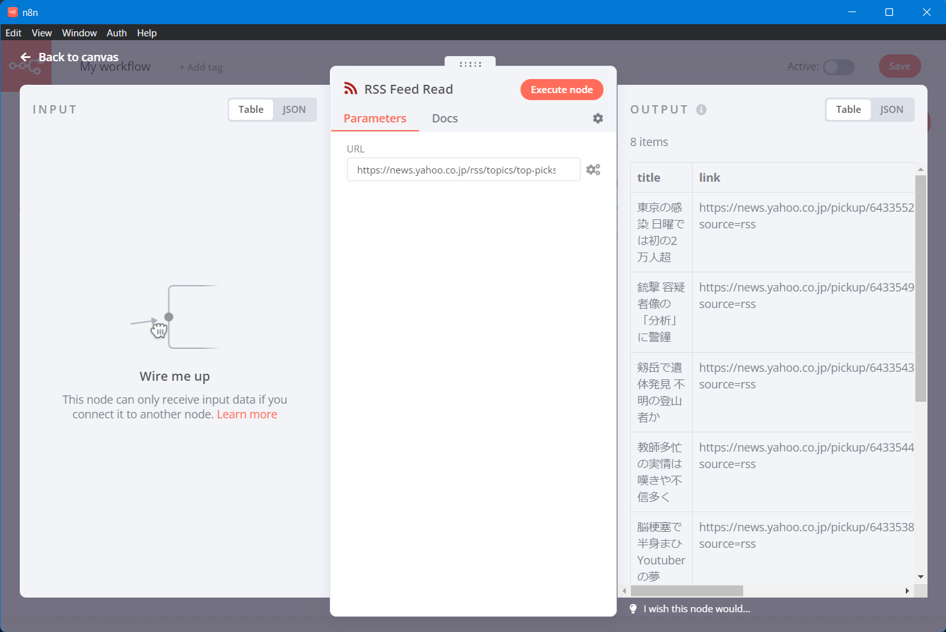Toggle the workflow Active switch
Image resolution: width=946 pixels, height=632 pixels.
coord(838,67)
